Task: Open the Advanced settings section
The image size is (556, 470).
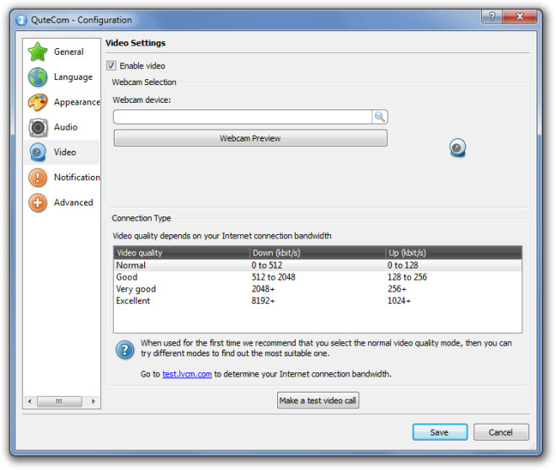Action: pos(62,202)
